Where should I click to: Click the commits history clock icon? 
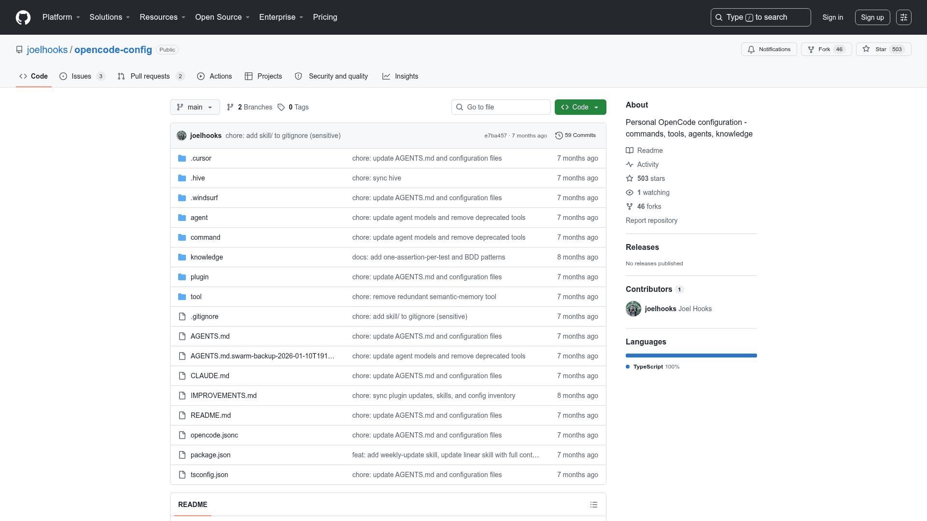[x=559, y=136]
